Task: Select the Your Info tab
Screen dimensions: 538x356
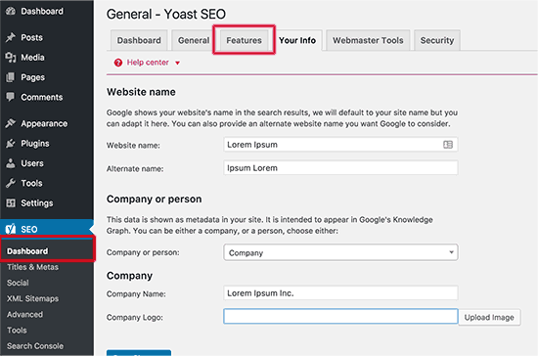Action: click(297, 40)
